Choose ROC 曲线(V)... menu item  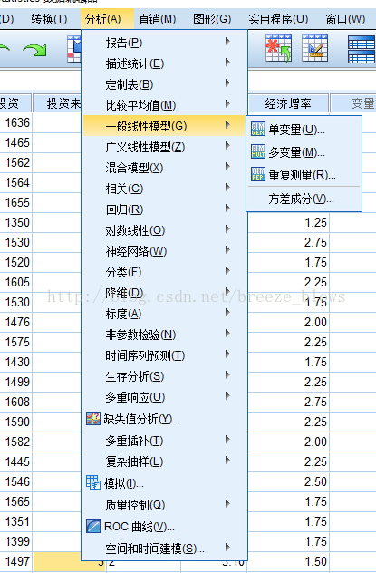(x=165, y=527)
